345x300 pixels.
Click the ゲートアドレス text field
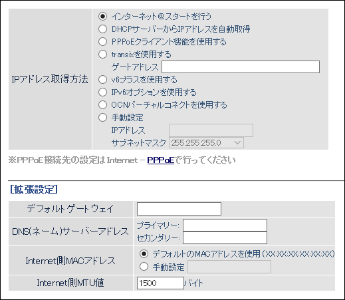coord(241,67)
